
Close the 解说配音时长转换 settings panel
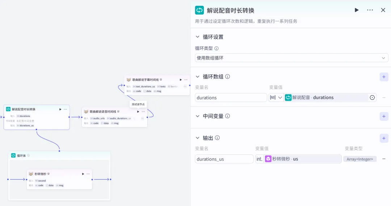(383, 10)
